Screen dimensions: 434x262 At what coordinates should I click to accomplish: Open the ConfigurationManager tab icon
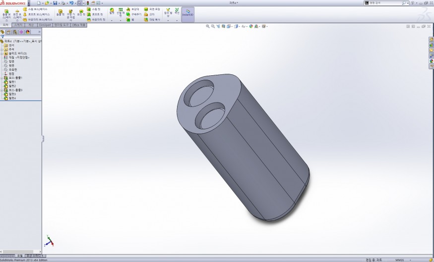15,32
